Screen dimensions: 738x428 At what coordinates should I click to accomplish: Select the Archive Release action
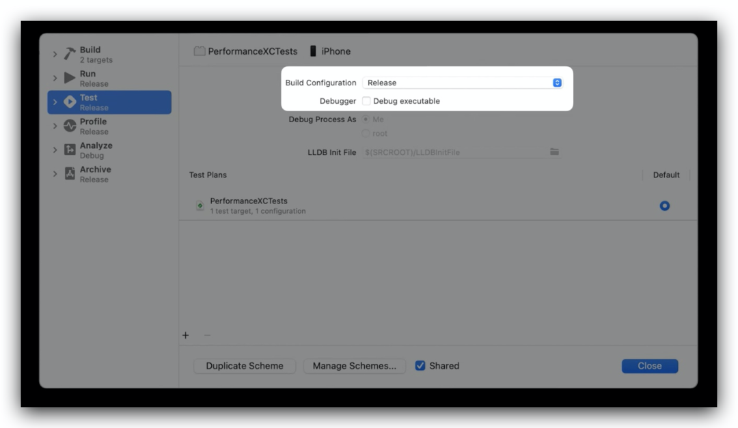click(x=109, y=174)
